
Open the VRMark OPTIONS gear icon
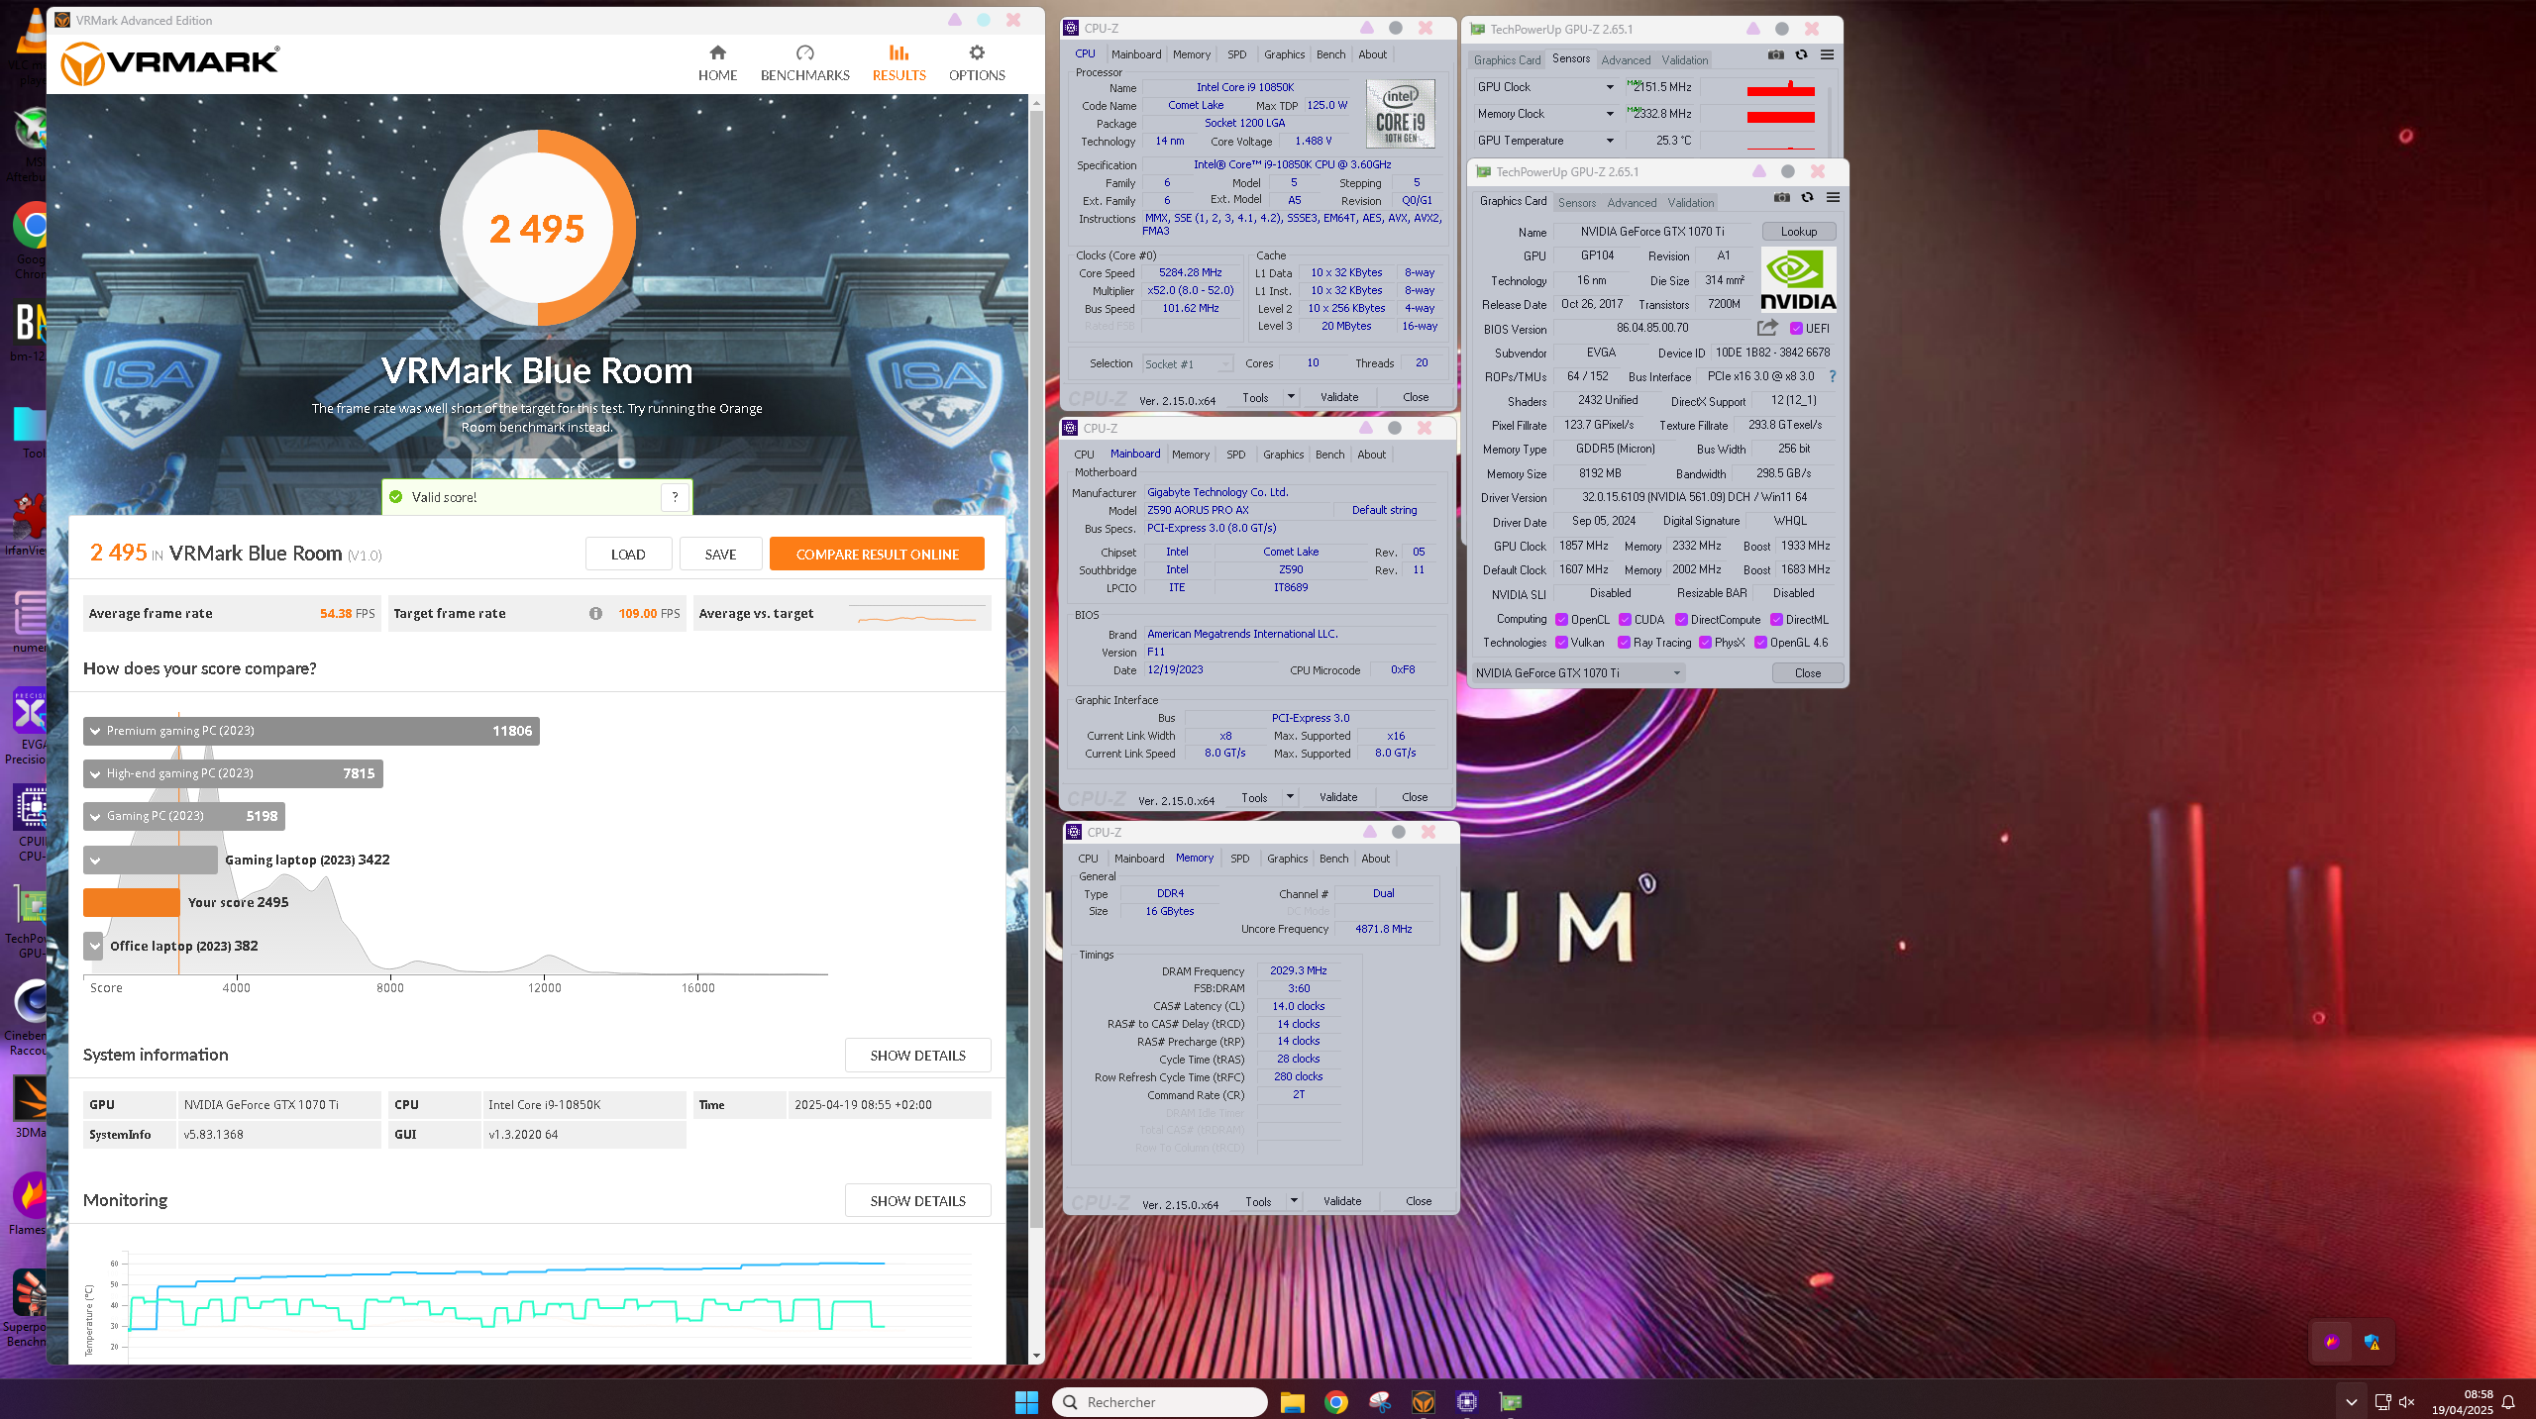[977, 52]
